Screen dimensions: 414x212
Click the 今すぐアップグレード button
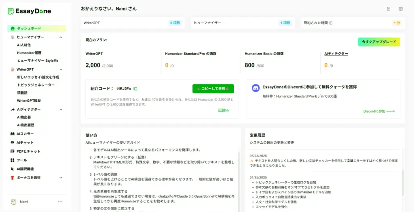[379, 42]
